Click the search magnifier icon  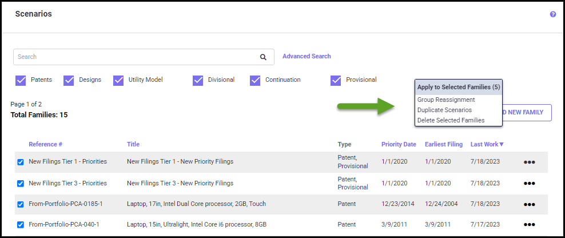[x=263, y=57]
